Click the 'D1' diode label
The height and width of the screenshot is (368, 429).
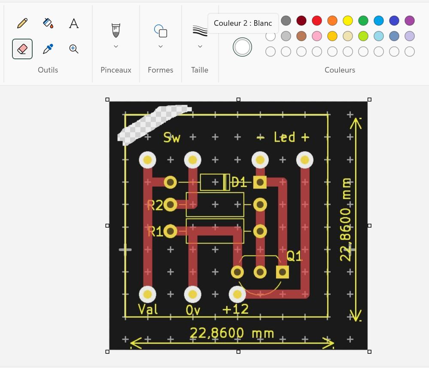point(239,182)
